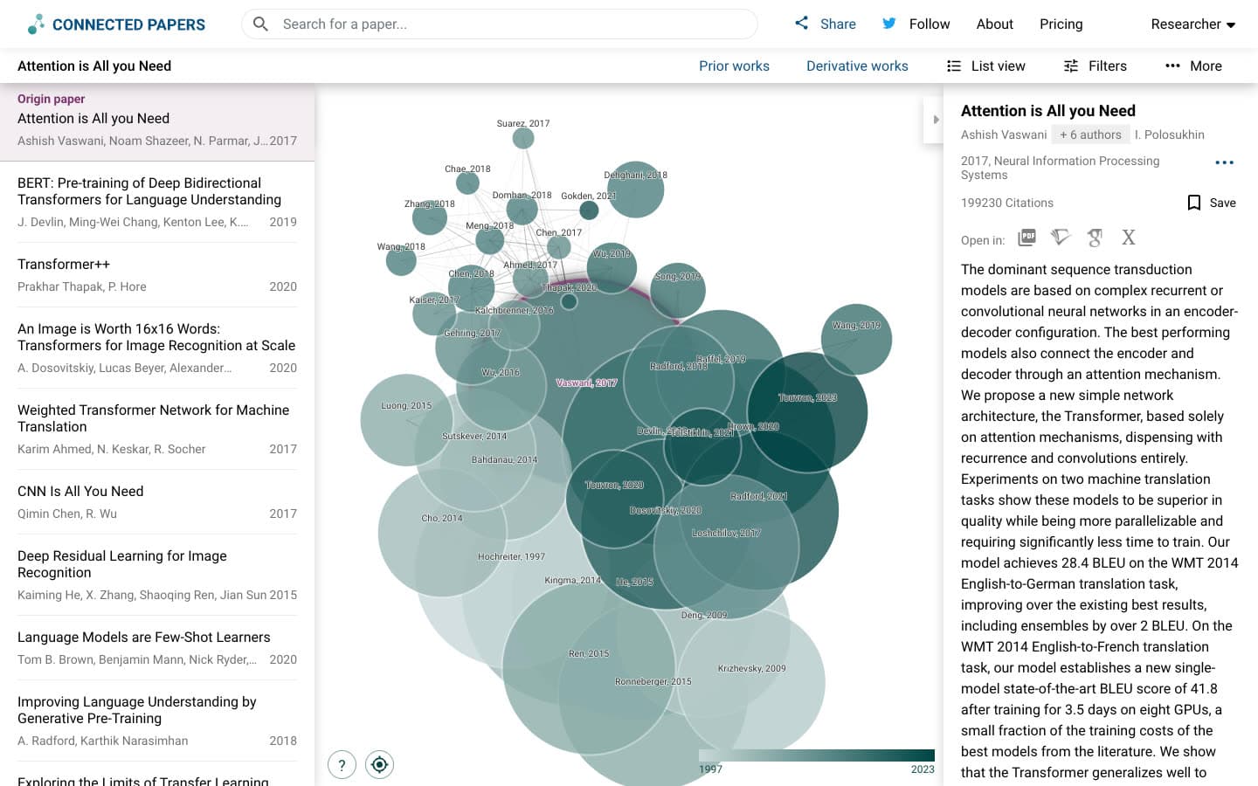Click the search magnifier icon

coord(260,24)
